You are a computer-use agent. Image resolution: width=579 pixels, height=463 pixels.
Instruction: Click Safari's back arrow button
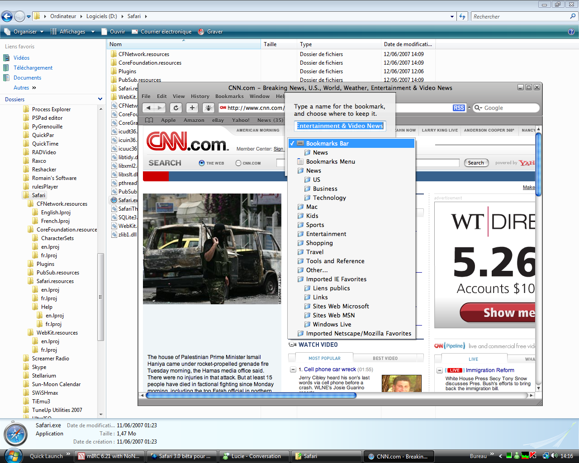[x=148, y=108]
